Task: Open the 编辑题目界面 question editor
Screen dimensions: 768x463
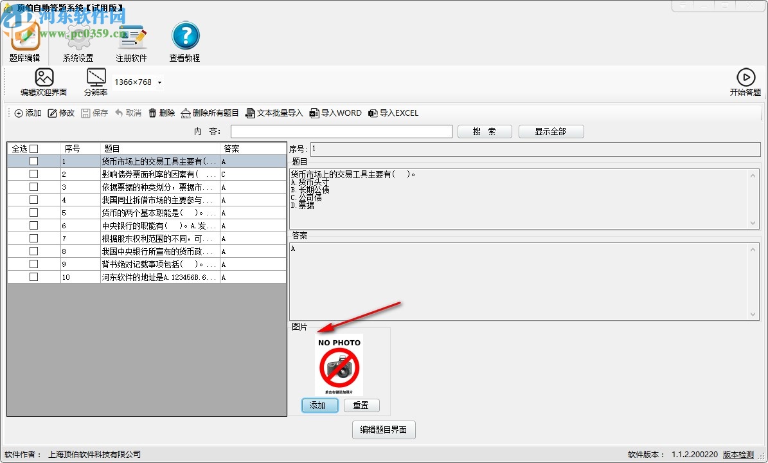Action: (x=384, y=430)
